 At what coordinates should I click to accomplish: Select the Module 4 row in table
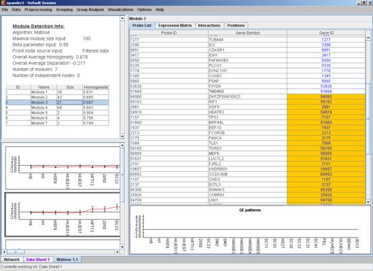pos(57,108)
